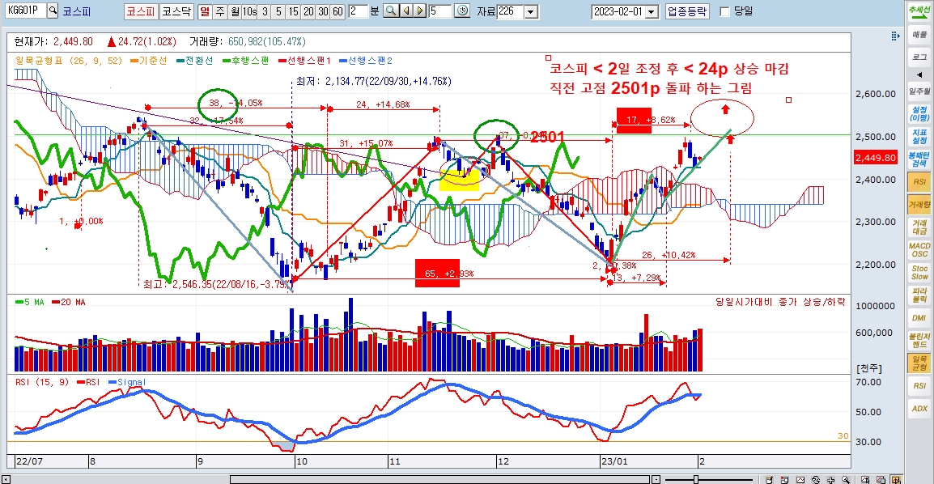Collapse sidebar with the black left arrow
934x484 pixels.
(919, 75)
